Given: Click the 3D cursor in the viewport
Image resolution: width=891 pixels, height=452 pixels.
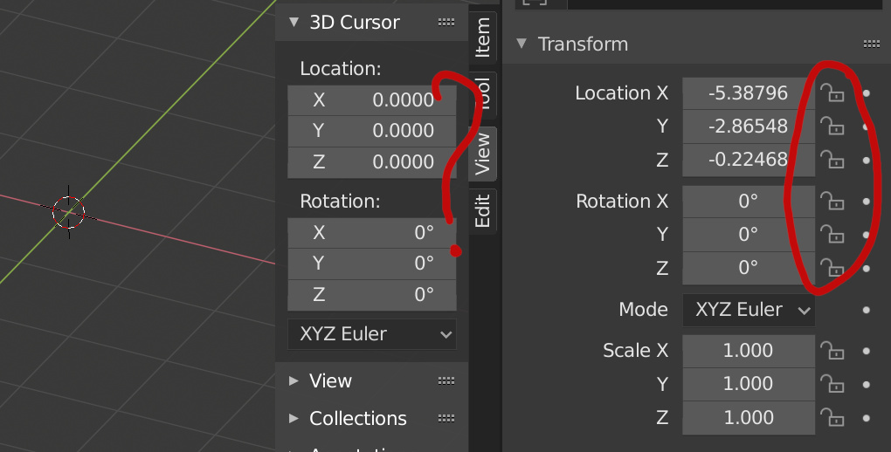Looking at the screenshot, I should pos(69,212).
